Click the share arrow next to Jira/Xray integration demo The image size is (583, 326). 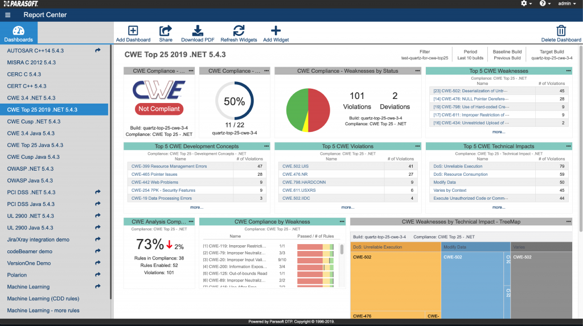[98, 239]
